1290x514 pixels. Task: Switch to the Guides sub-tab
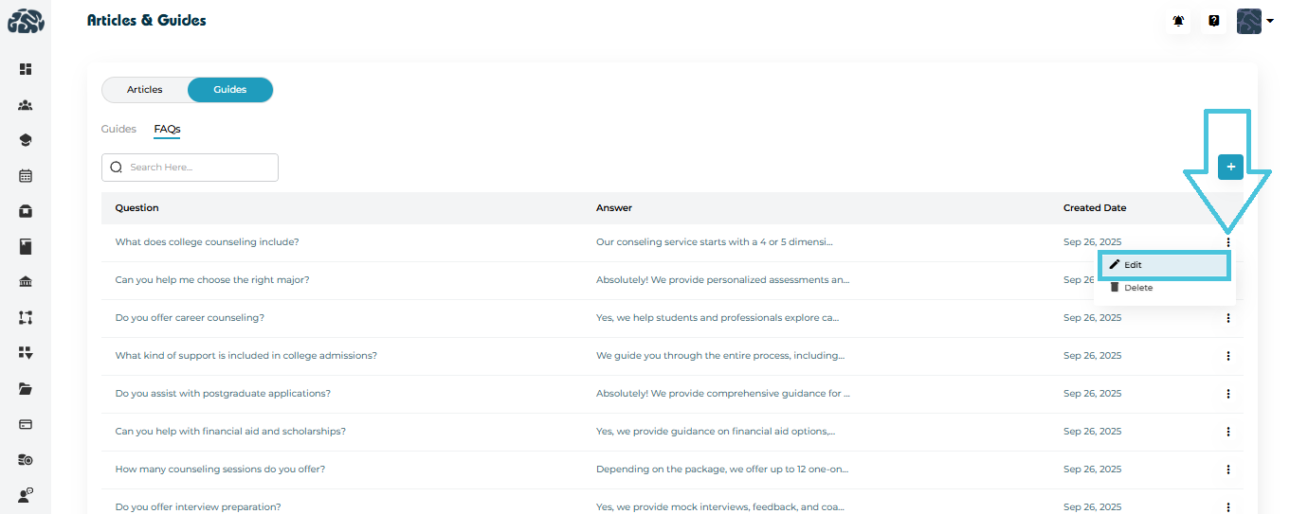118,129
